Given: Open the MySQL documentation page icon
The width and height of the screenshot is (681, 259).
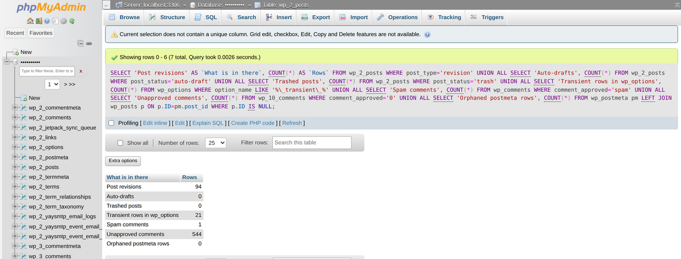Looking at the screenshot, I should (x=55, y=21).
